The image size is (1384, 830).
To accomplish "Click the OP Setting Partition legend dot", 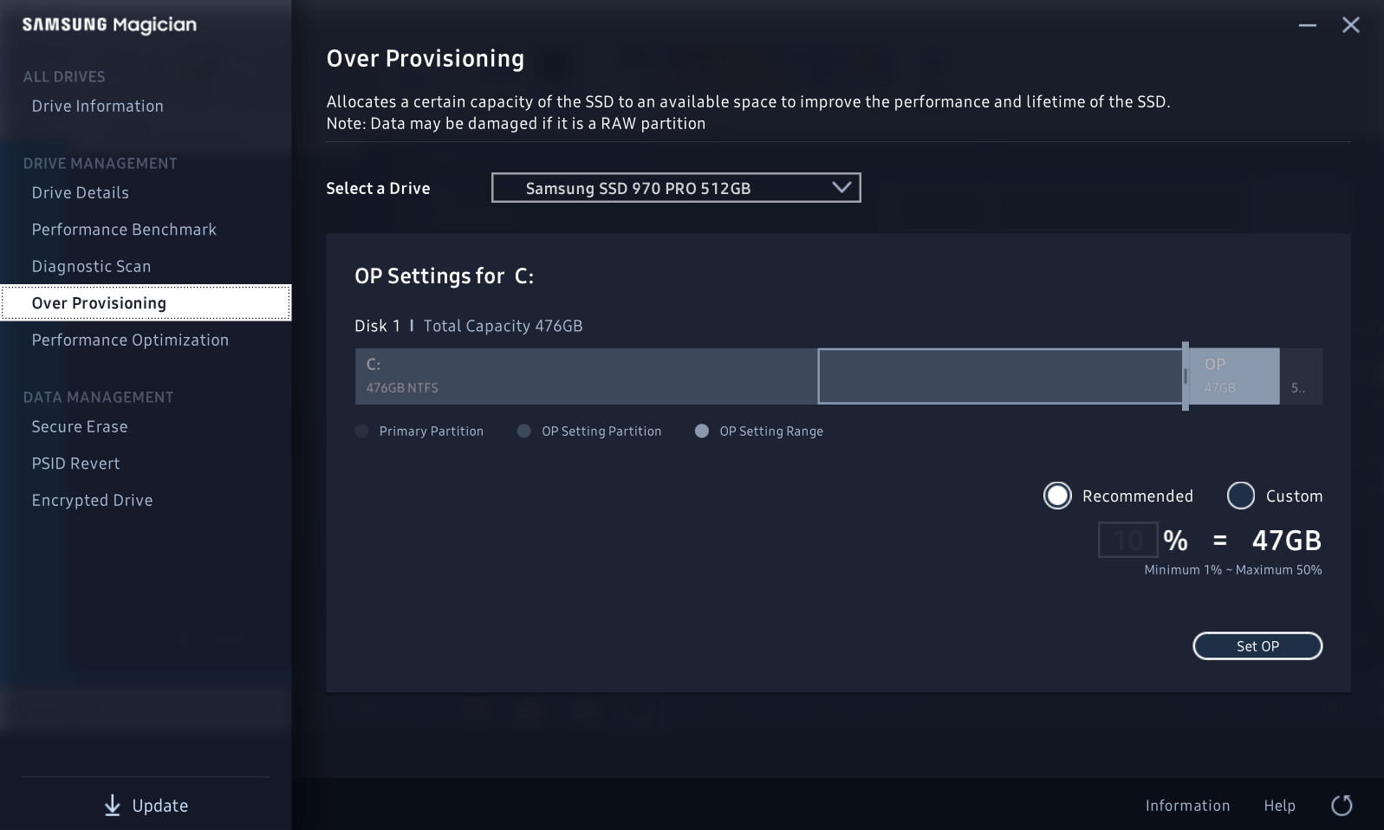I will point(523,431).
